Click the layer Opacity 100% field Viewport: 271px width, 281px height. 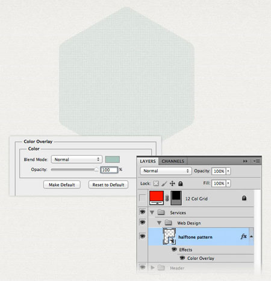[x=219, y=171]
